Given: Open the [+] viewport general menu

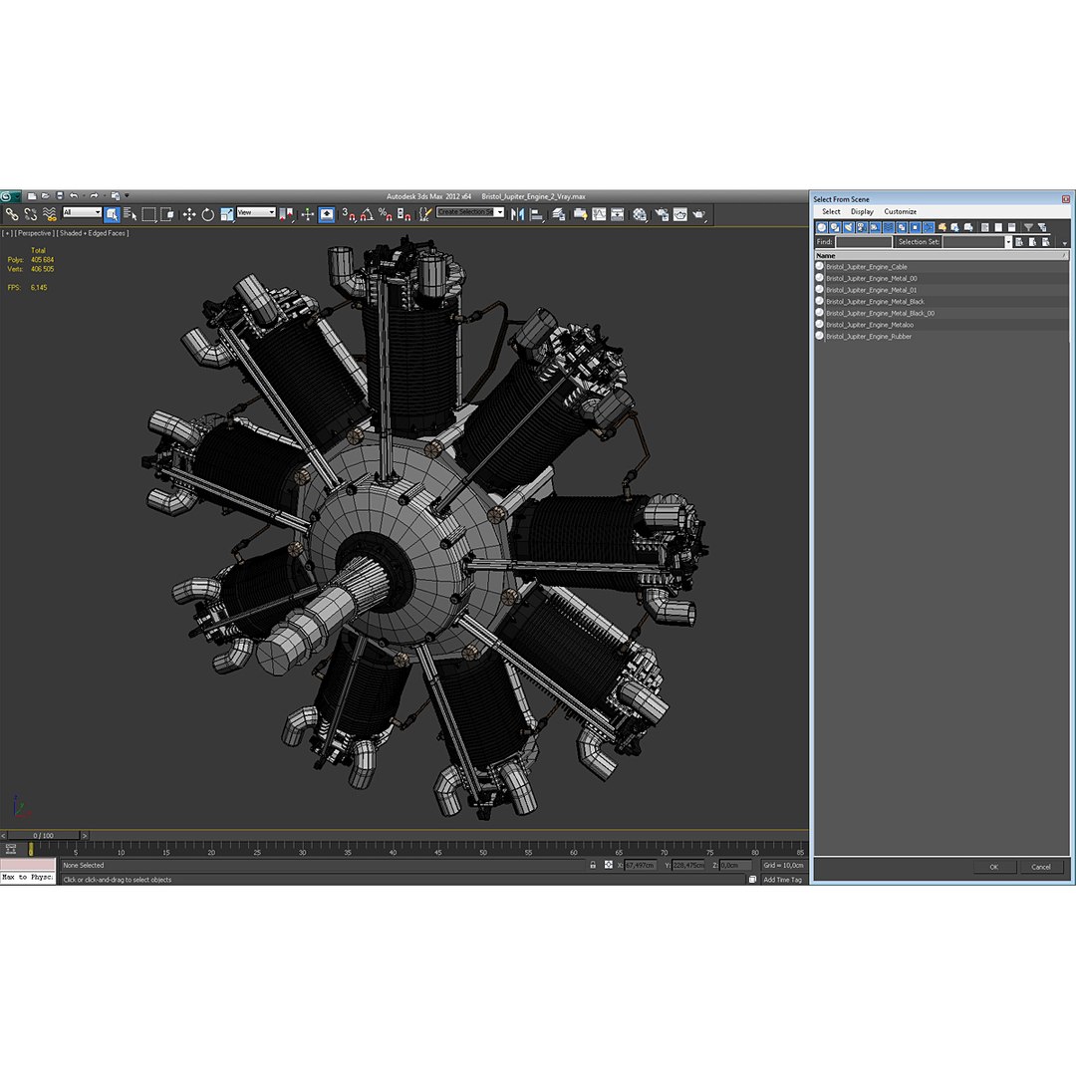Looking at the screenshot, I should [x=6, y=233].
